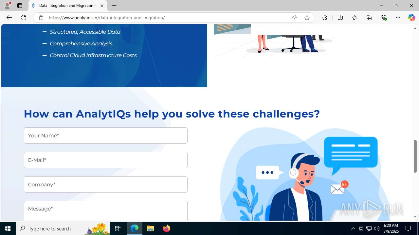This screenshot has width=419, height=235.
Task: Open the Windows Start menu
Action: coord(8,228)
